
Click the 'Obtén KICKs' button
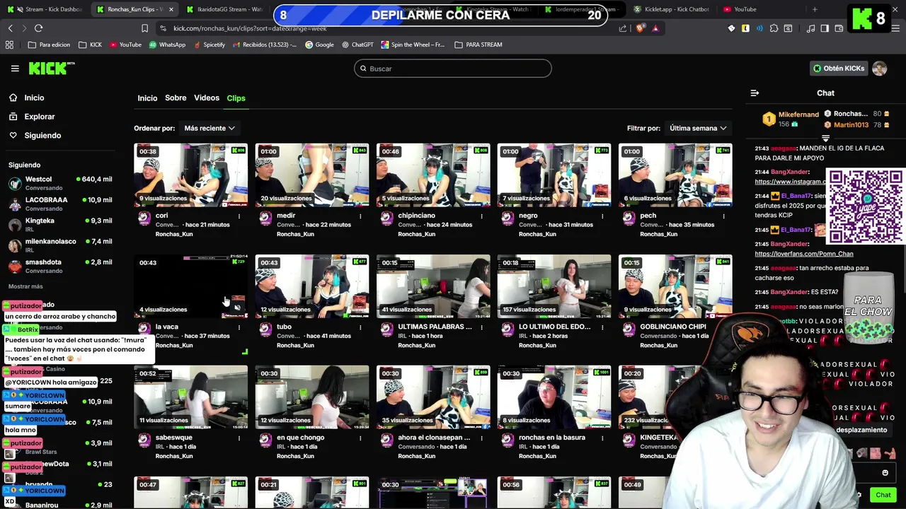[839, 69]
